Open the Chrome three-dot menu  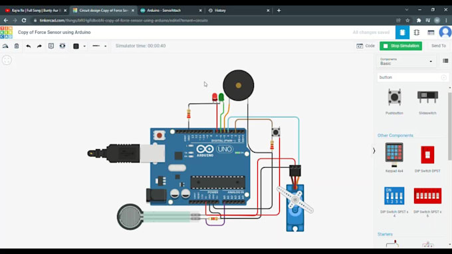click(x=446, y=21)
